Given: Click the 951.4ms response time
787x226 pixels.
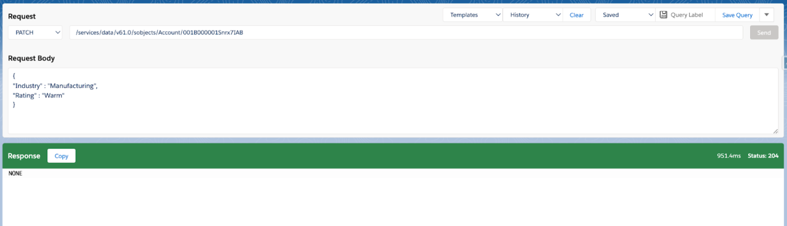Looking at the screenshot, I should tap(728, 156).
